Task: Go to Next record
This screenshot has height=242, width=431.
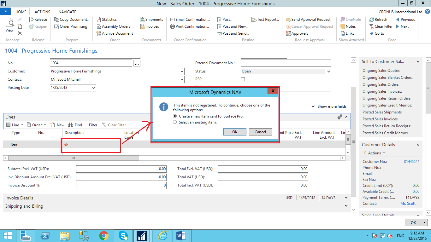Action: tap(402, 26)
